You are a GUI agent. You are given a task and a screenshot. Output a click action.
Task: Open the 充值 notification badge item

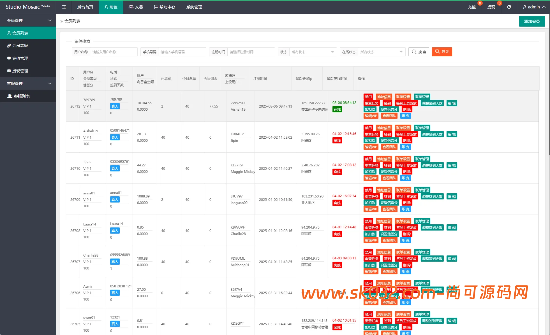(472, 7)
